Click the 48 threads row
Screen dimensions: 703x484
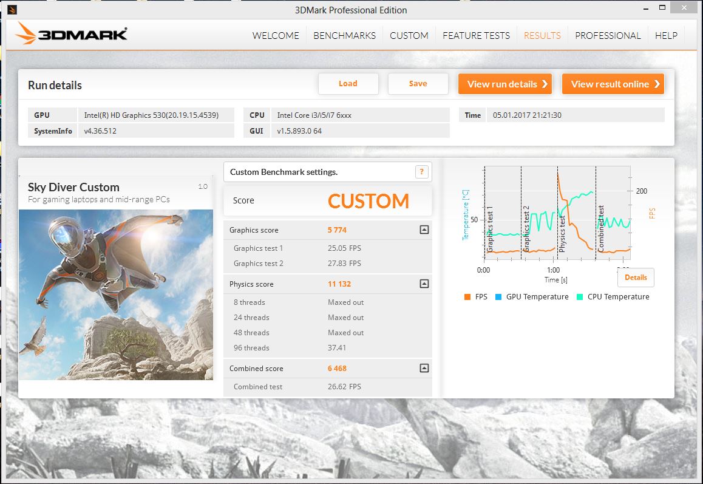pos(328,333)
